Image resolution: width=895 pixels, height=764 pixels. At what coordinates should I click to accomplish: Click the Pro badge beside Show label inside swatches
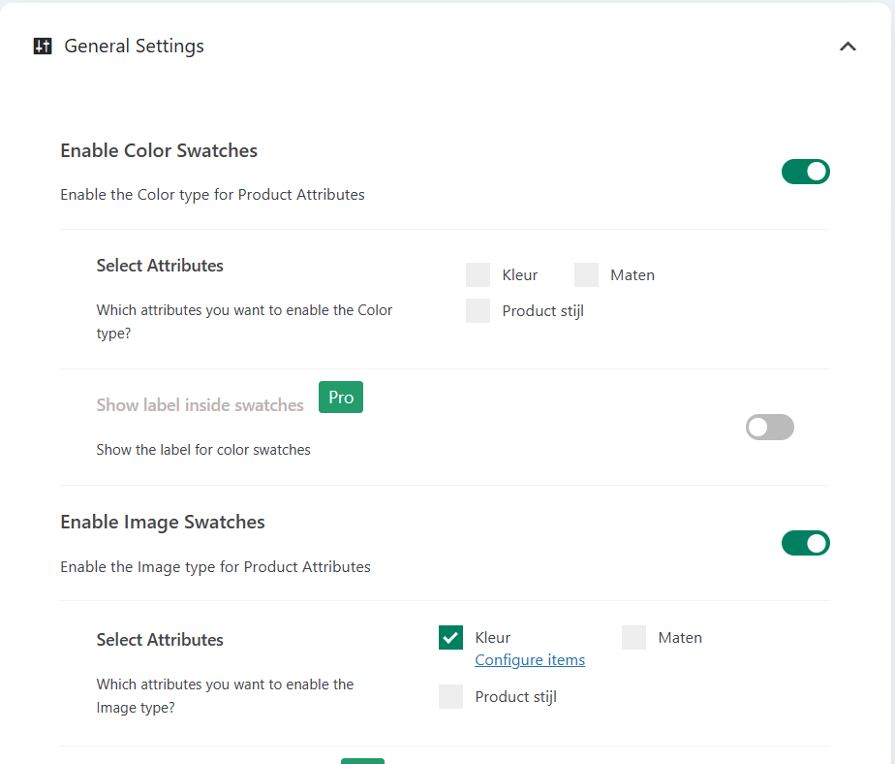[341, 398]
